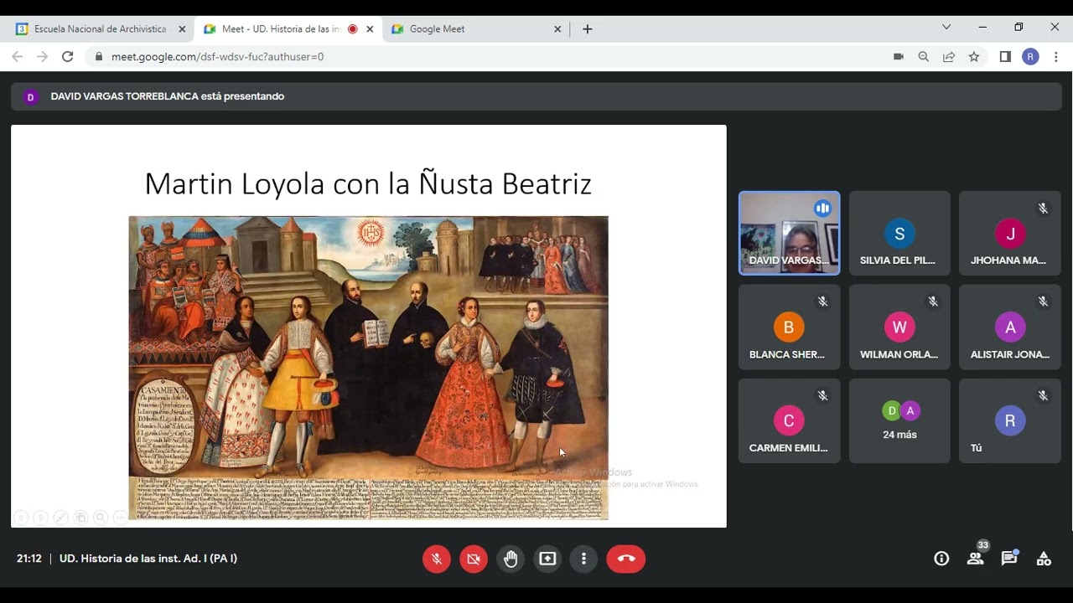1073x603 pixels.
Task: Open chat with everyone icon
Action: (x=1009, y=559)
